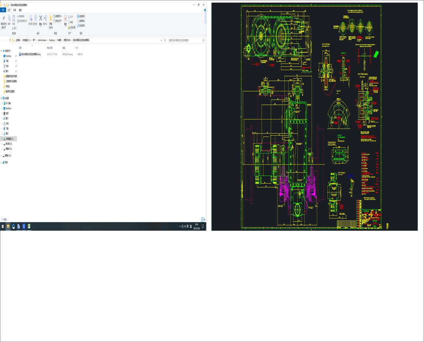The height and width of the screenshot is (342, 424).
Task: Click Copy path in the clipboard group
Action: click(21, 16)
